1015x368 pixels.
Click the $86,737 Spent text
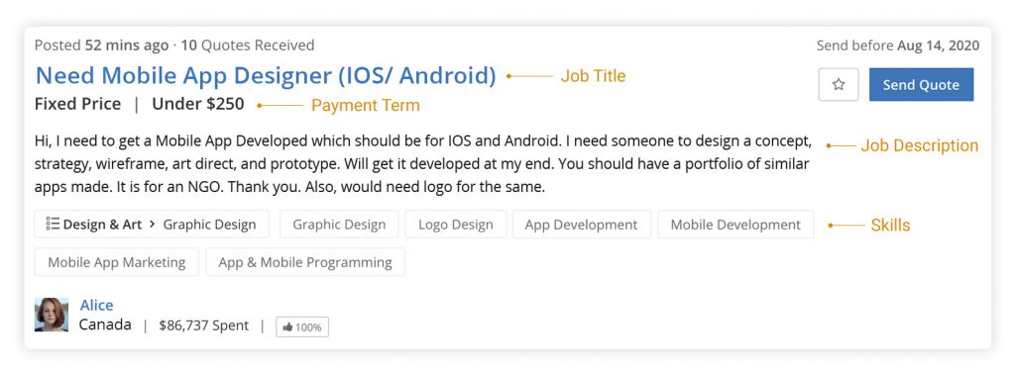point(203,325)
